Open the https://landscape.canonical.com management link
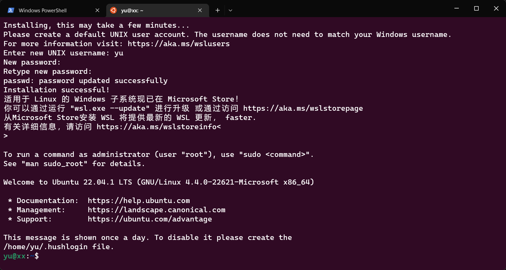Viewport: 506px width, 270px height. tap(156, 210)
